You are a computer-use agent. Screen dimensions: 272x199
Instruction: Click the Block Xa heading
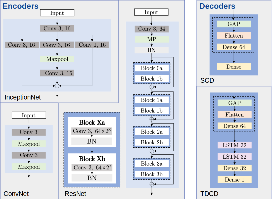pos(92,123)
